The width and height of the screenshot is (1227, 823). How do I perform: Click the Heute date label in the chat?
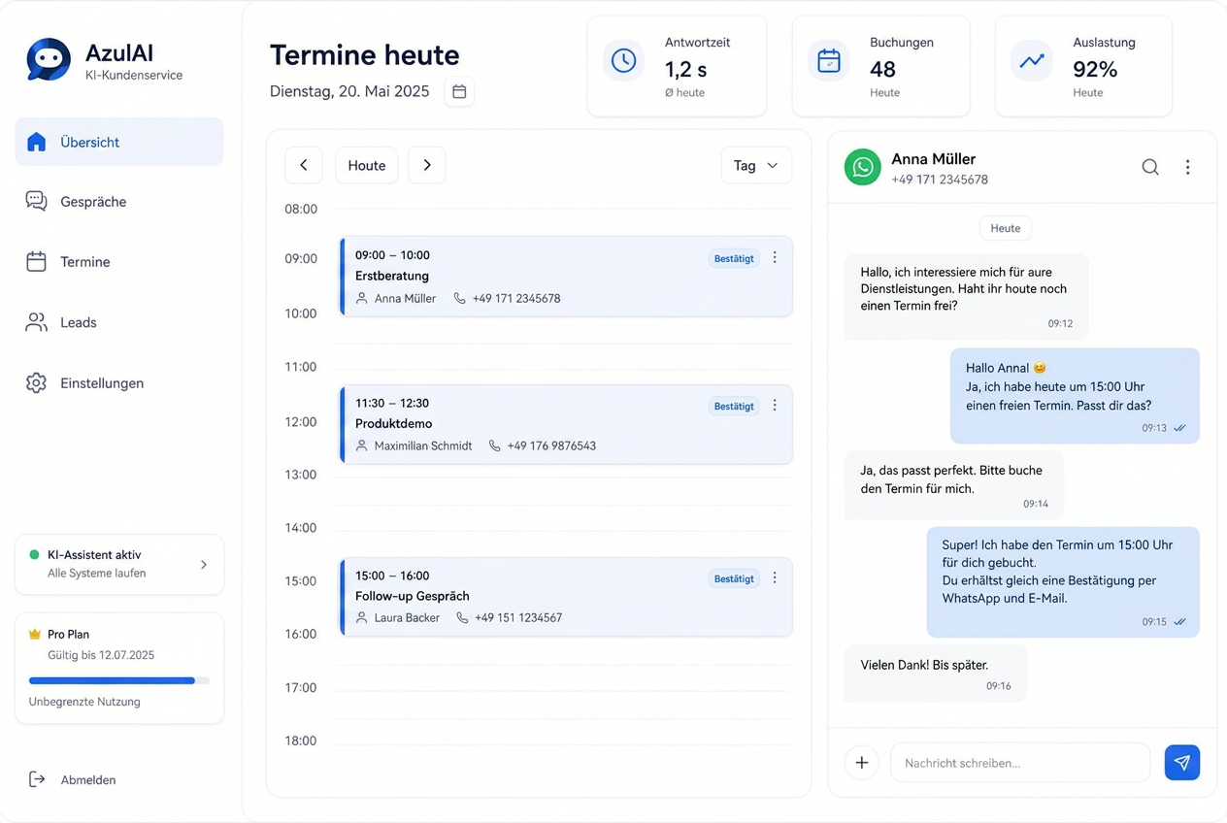[1006, 228]
